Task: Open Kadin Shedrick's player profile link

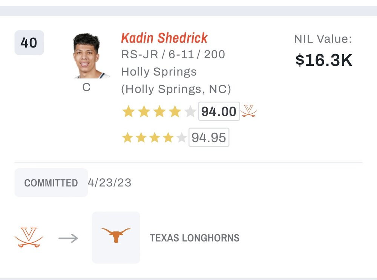Action: pos(164,38)
